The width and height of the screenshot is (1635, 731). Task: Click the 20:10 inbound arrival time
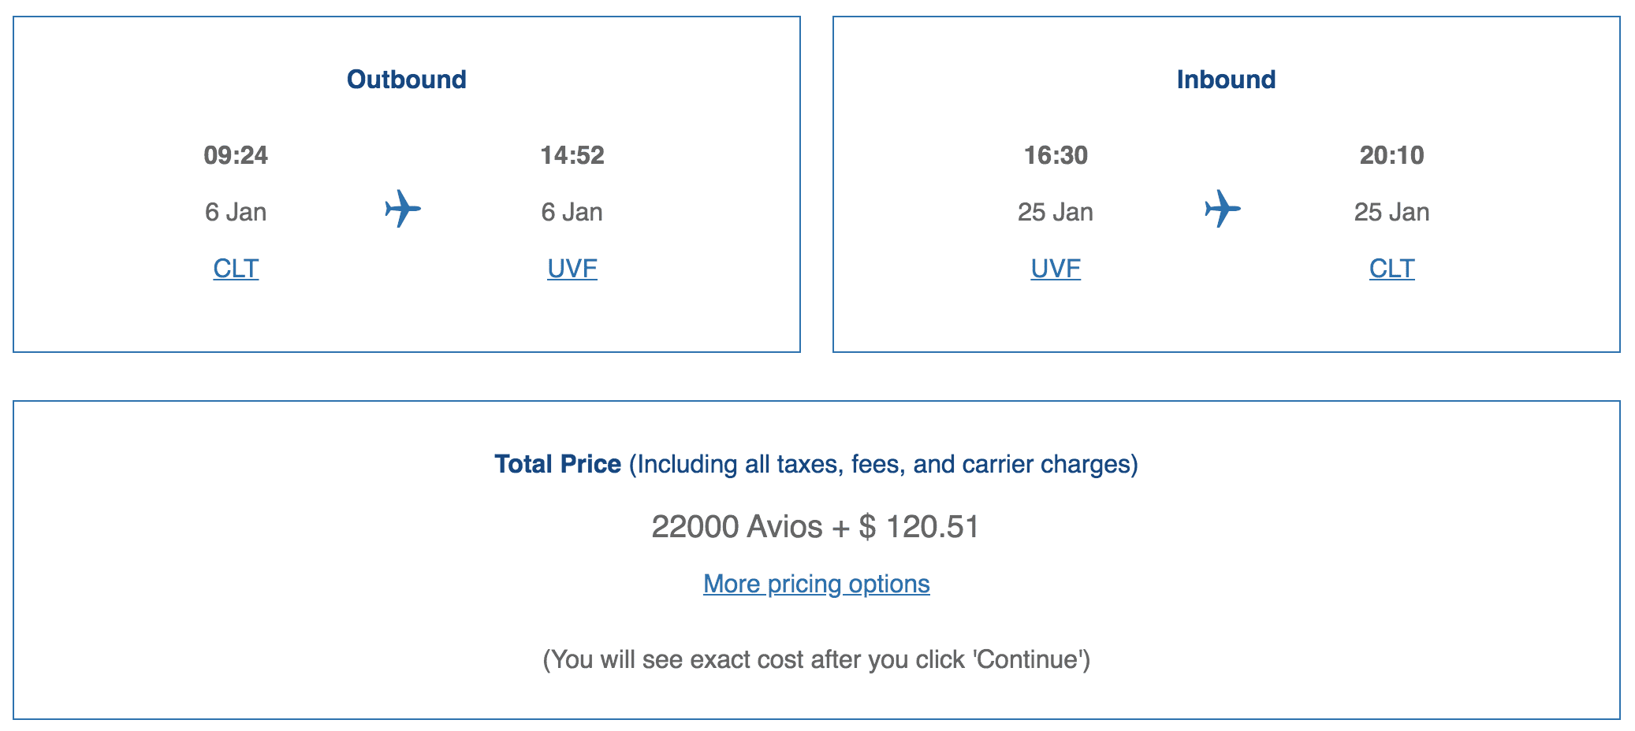coord(1391,155)
